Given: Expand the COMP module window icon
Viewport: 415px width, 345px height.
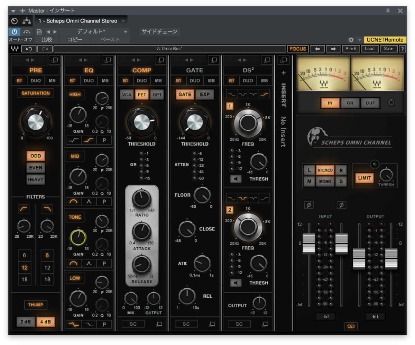Looking at the screenshot, I should (x=161, y=60).
